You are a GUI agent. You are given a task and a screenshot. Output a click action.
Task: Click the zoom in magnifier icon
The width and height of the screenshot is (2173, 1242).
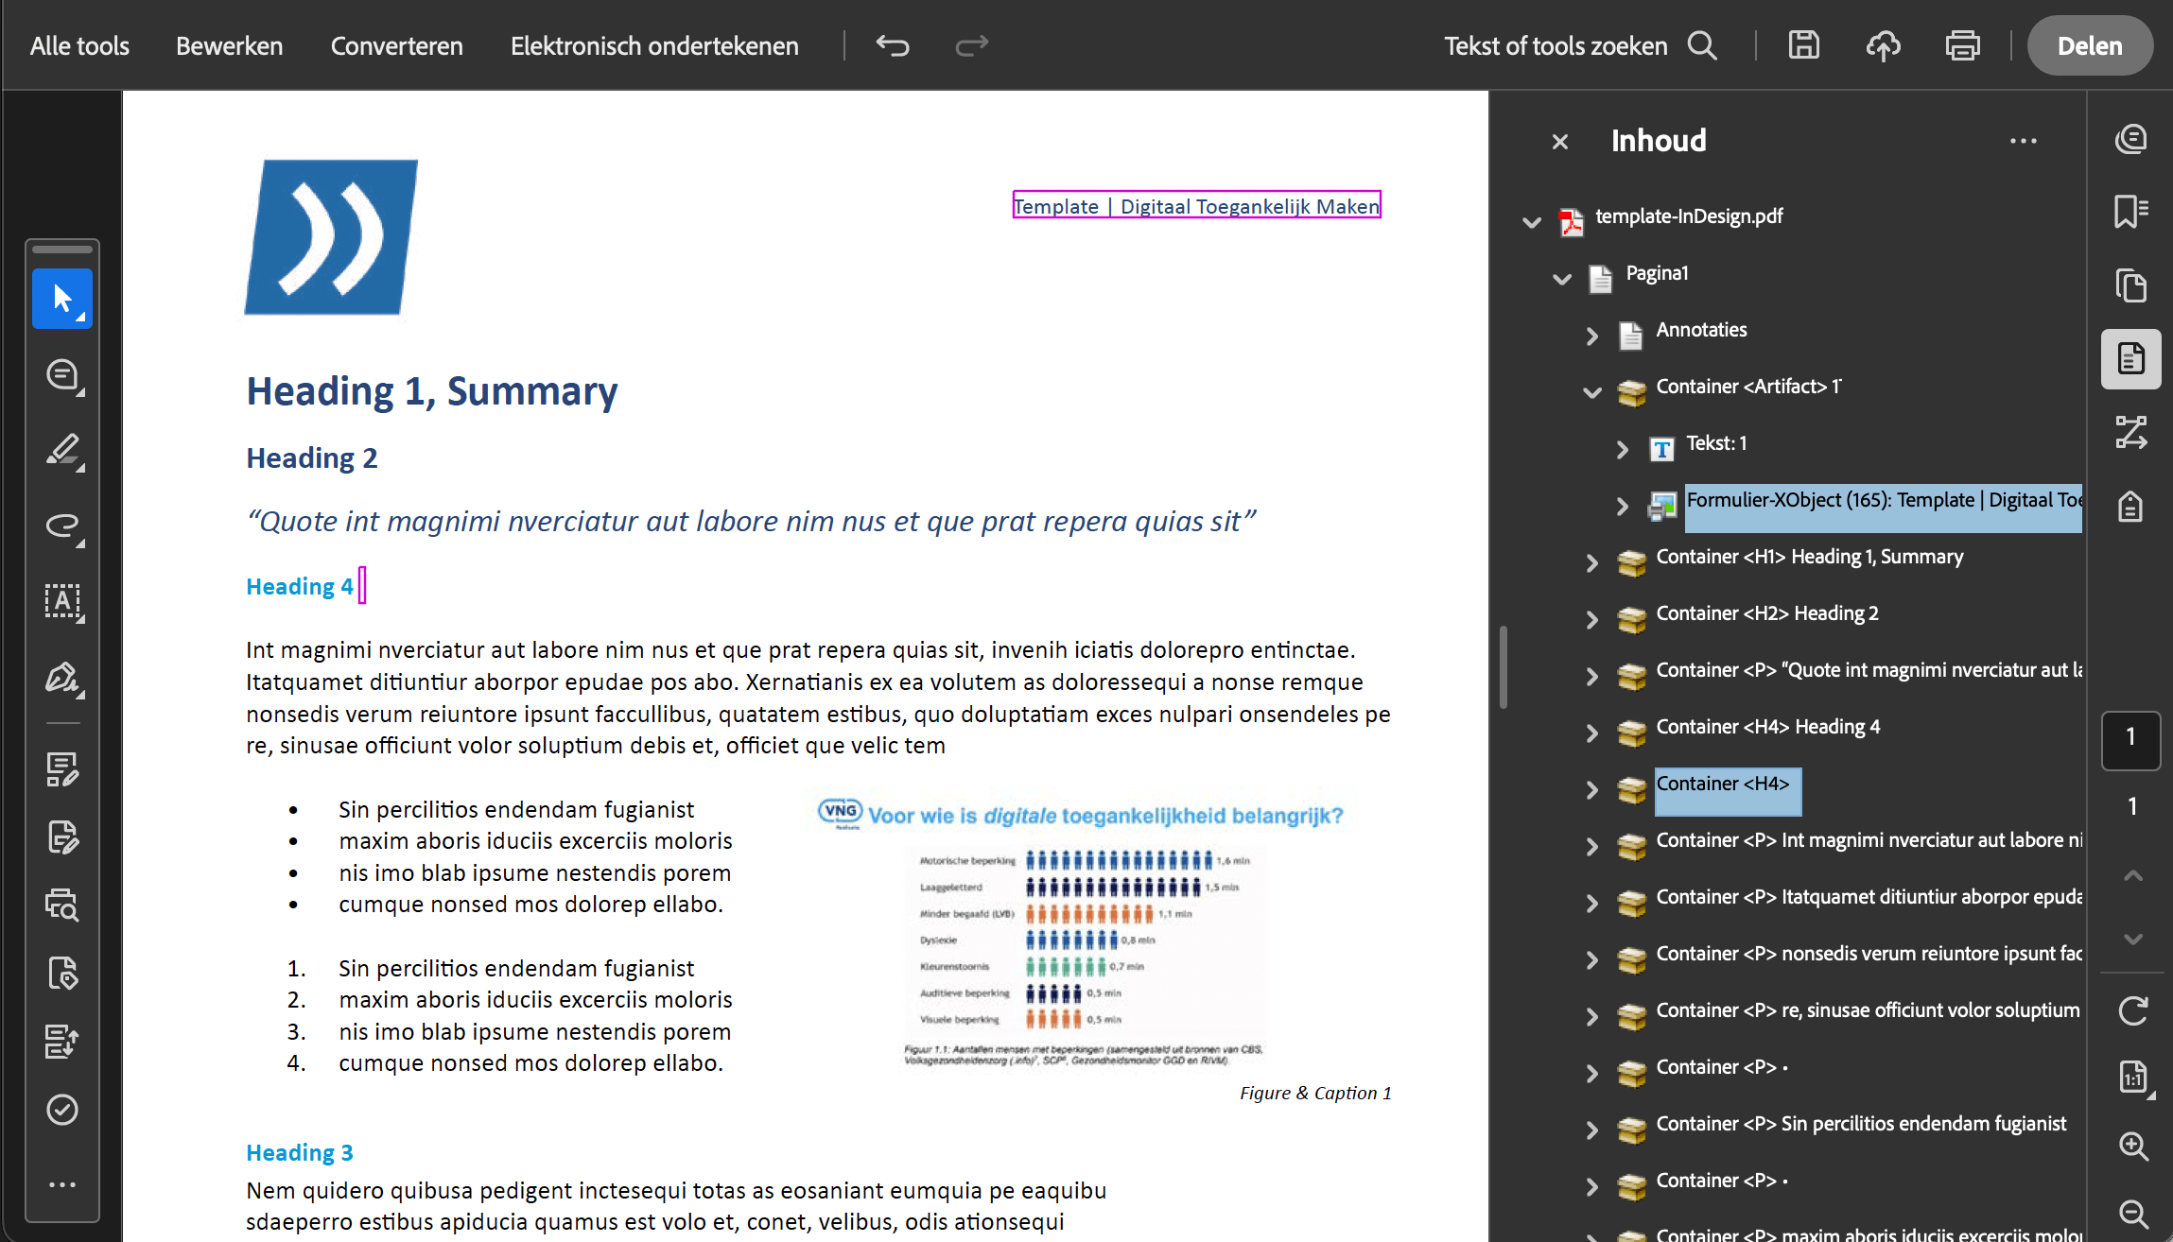tap(2132, 1147)
